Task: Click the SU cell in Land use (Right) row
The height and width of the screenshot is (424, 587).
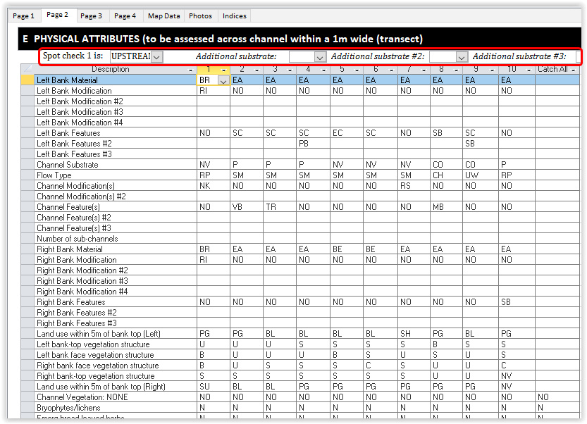Action: click(x=214, y=387)
